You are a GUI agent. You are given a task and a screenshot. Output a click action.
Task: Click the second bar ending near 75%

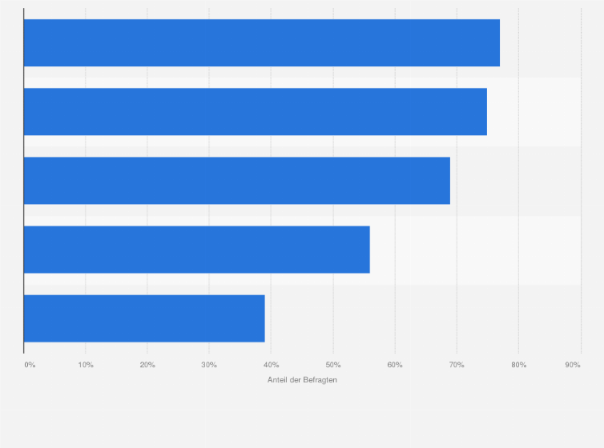click(x=256, y=111)
